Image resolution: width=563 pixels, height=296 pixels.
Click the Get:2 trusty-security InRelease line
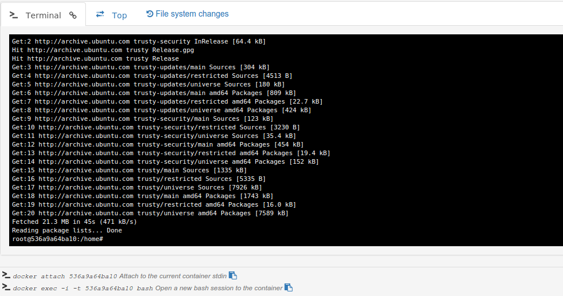point(139,41)
